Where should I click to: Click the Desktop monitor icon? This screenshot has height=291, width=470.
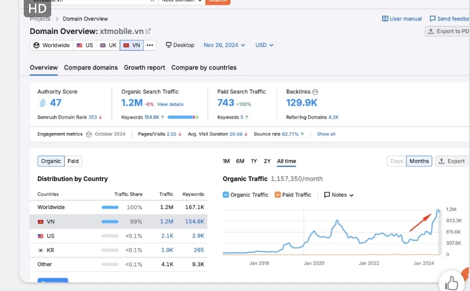tap(169, 45)
